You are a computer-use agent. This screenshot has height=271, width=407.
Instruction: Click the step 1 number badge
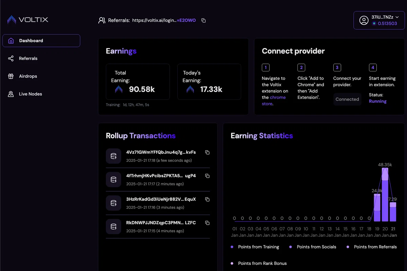coord(266,67)
